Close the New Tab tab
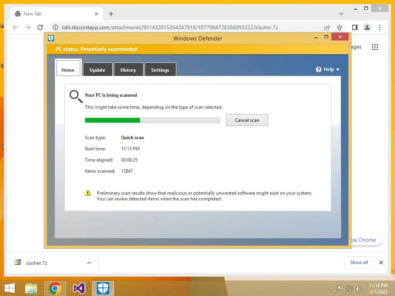This screenshot has height=296, width=395. click(x=96, y=14)
